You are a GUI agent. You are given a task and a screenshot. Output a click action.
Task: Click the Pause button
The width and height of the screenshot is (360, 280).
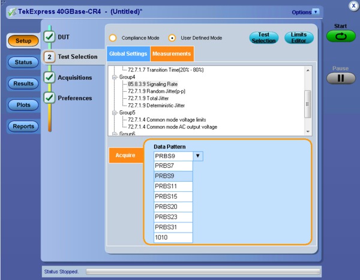tap(340, 78)
